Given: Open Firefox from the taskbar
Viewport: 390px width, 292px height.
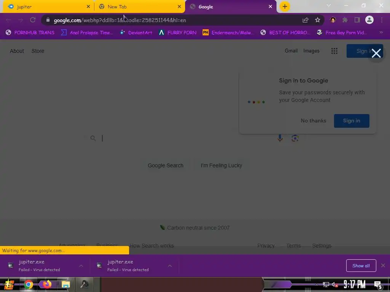Looking at the screenshot, I should click(x=47, y=284).
